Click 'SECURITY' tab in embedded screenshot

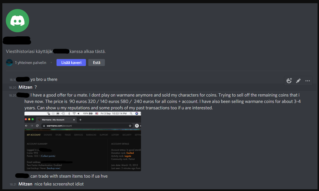(x=127, y=135)
